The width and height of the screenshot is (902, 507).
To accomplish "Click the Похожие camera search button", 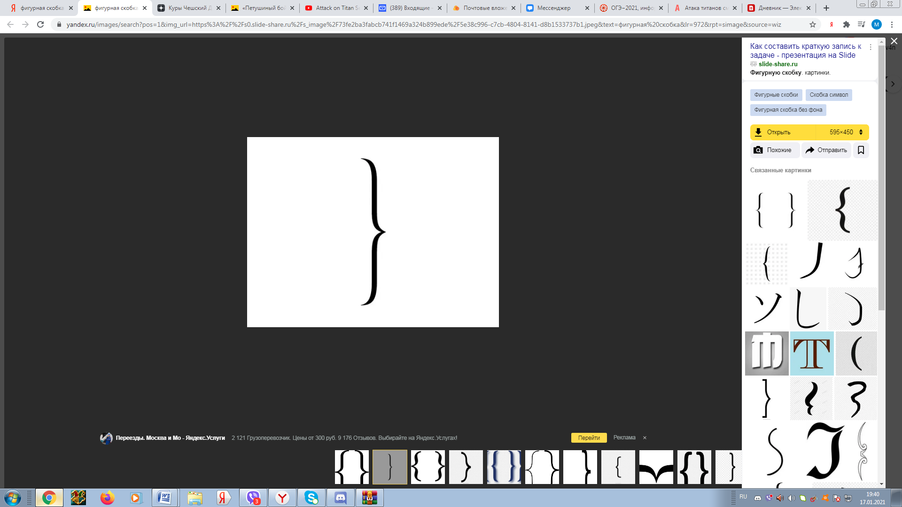I will pyautogui.click(x=773, y=150).
